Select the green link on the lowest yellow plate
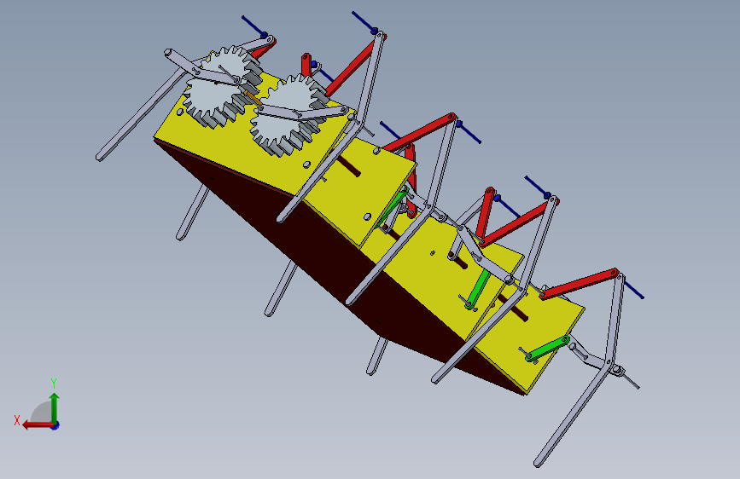Image resolution: width=740 pixels, height=479 pixels. coord(547,349)
